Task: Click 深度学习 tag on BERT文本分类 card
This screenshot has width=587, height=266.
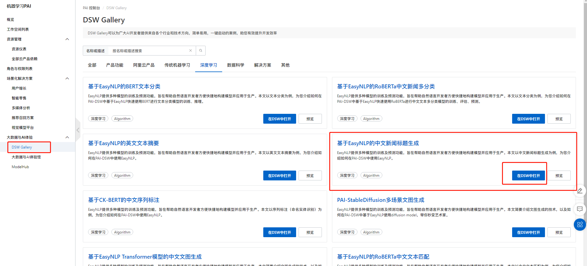Action: click(x=98, y=119)
